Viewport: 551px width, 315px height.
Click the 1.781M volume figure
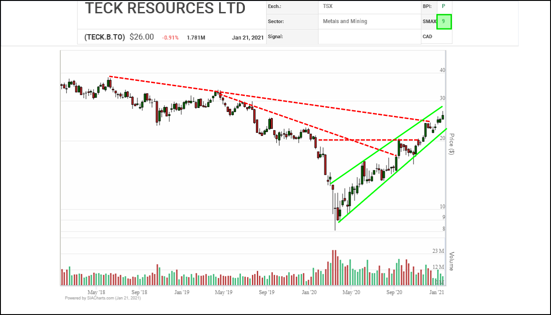pyautogui.click(x=196, y=38)
